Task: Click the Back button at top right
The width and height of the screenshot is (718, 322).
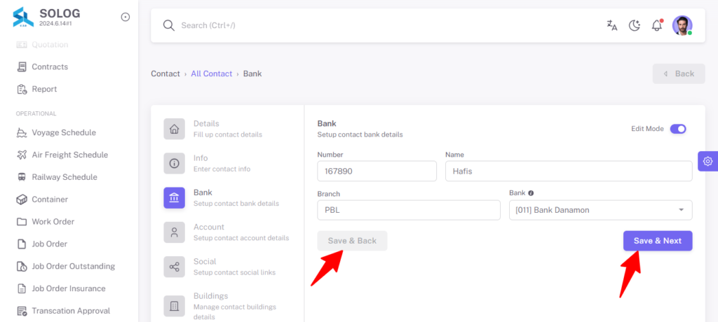Action: 679,73
